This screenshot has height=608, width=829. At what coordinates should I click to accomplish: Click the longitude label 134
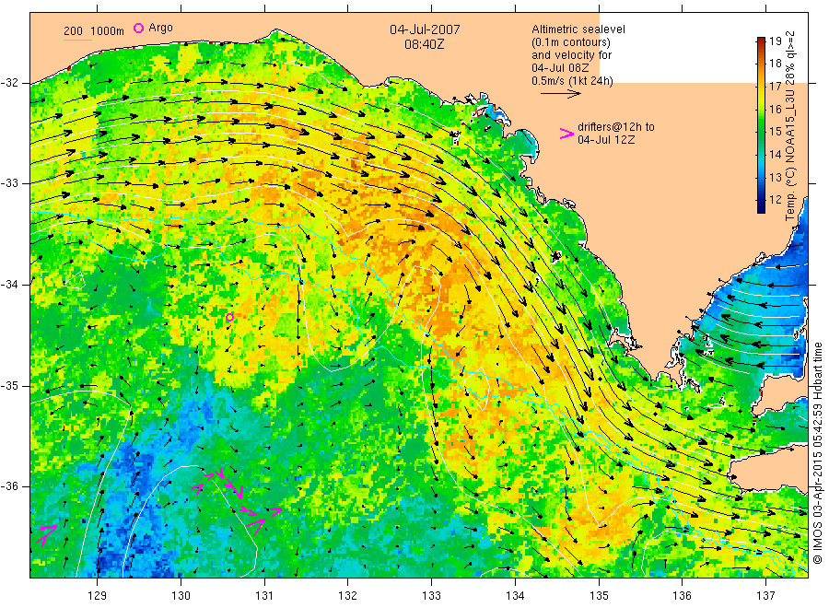tap(515, 595)
